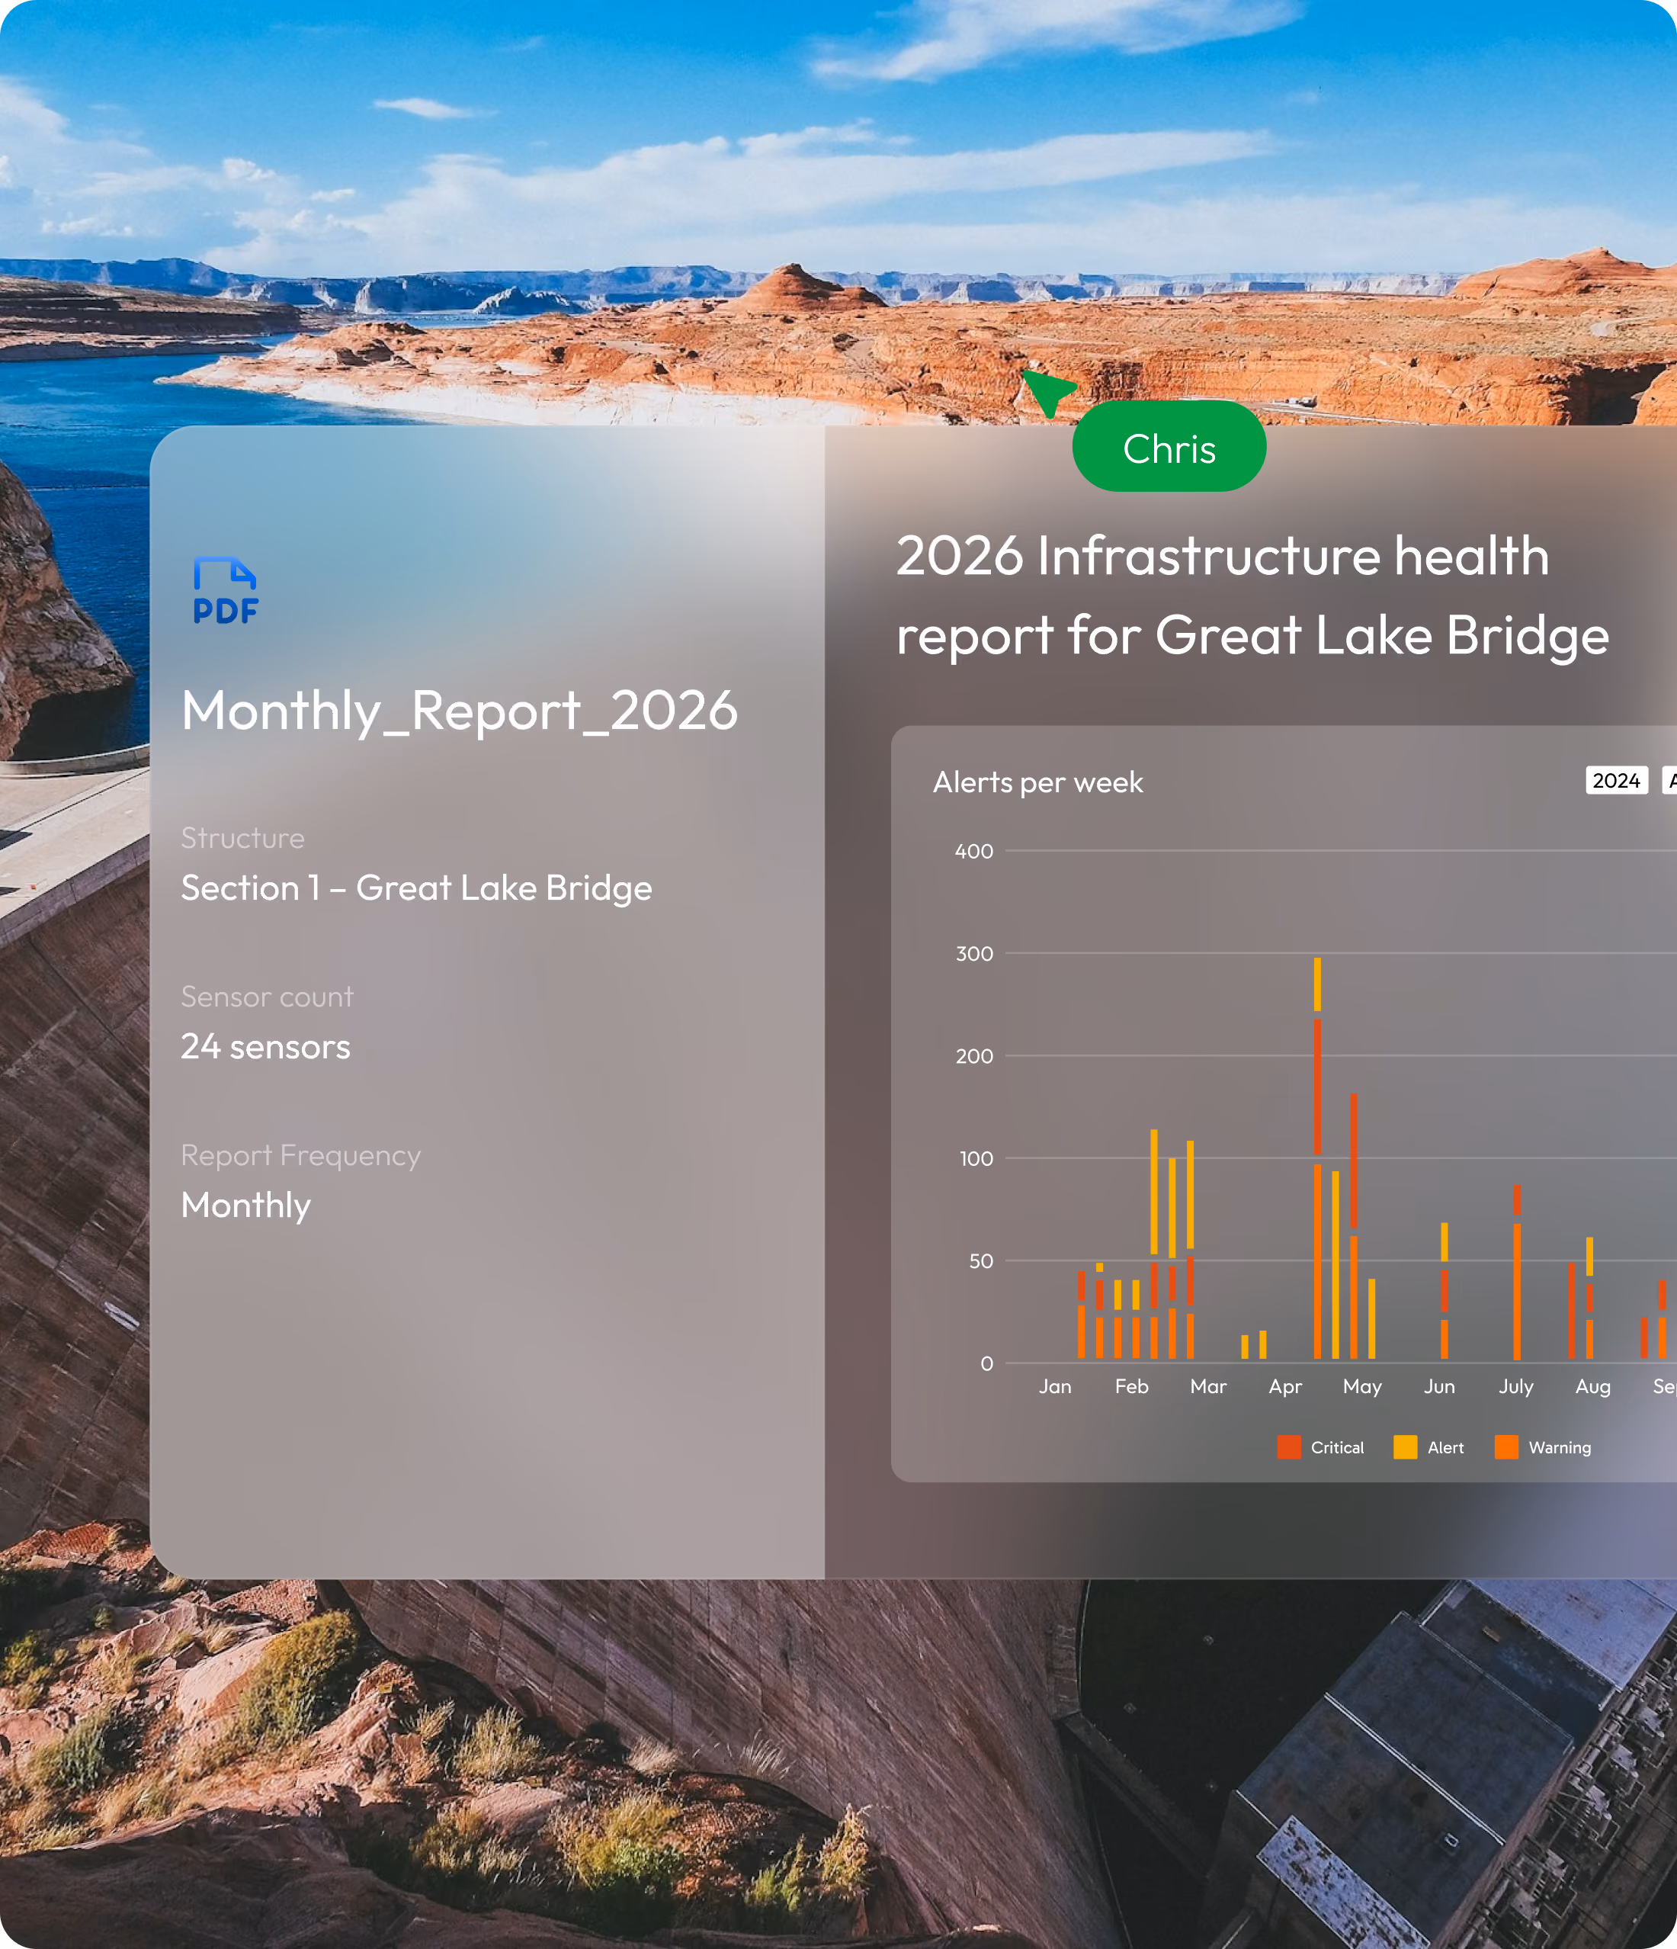Viewport: 1677px width, 1949px height.
Task: Click the Aug axis label
Action: 1592,1388
